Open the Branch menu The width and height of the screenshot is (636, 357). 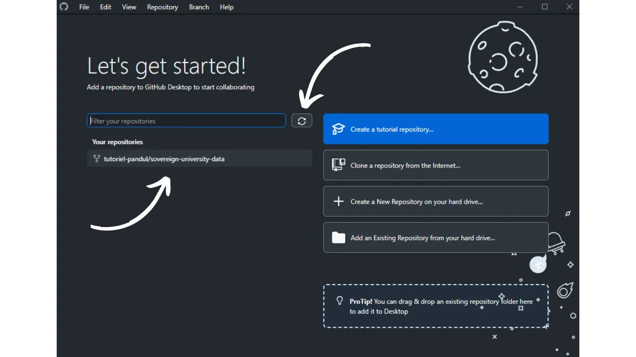(199, 7)
